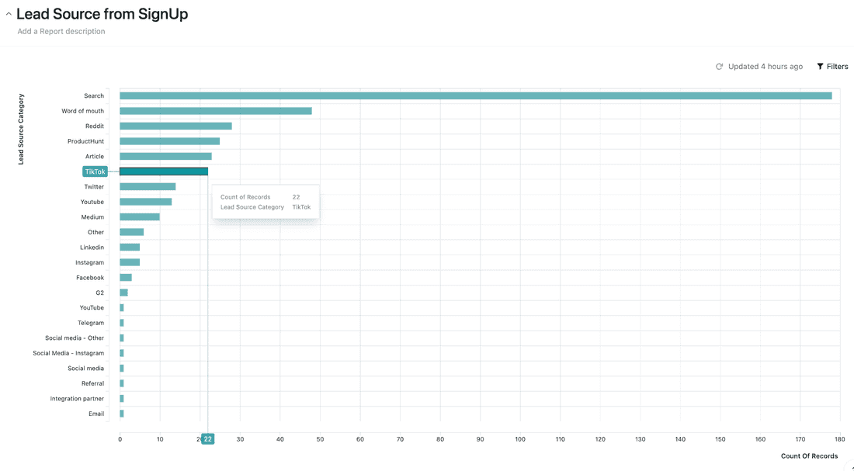Click the Reddit category label
This screenshot has width=854, height=471.
click(93, 126)
